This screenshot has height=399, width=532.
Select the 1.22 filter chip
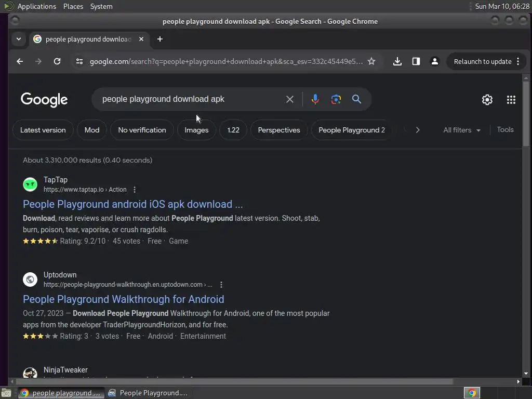click(233, 130)
